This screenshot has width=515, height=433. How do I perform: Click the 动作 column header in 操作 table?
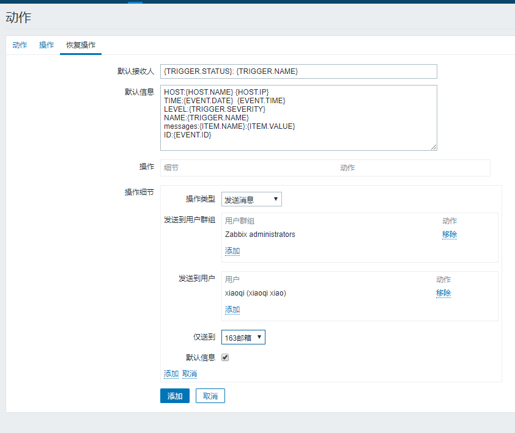point(347,168)
